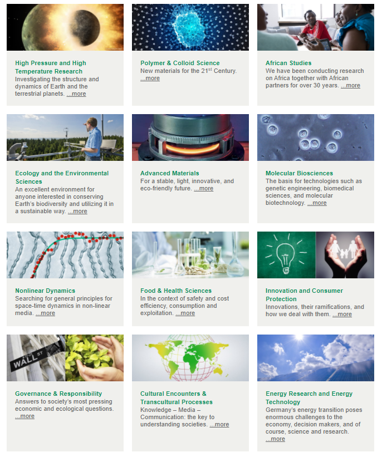Click the forest researcher image for Ecology
This screenshot has height=457, width=382.
(65, 137)
